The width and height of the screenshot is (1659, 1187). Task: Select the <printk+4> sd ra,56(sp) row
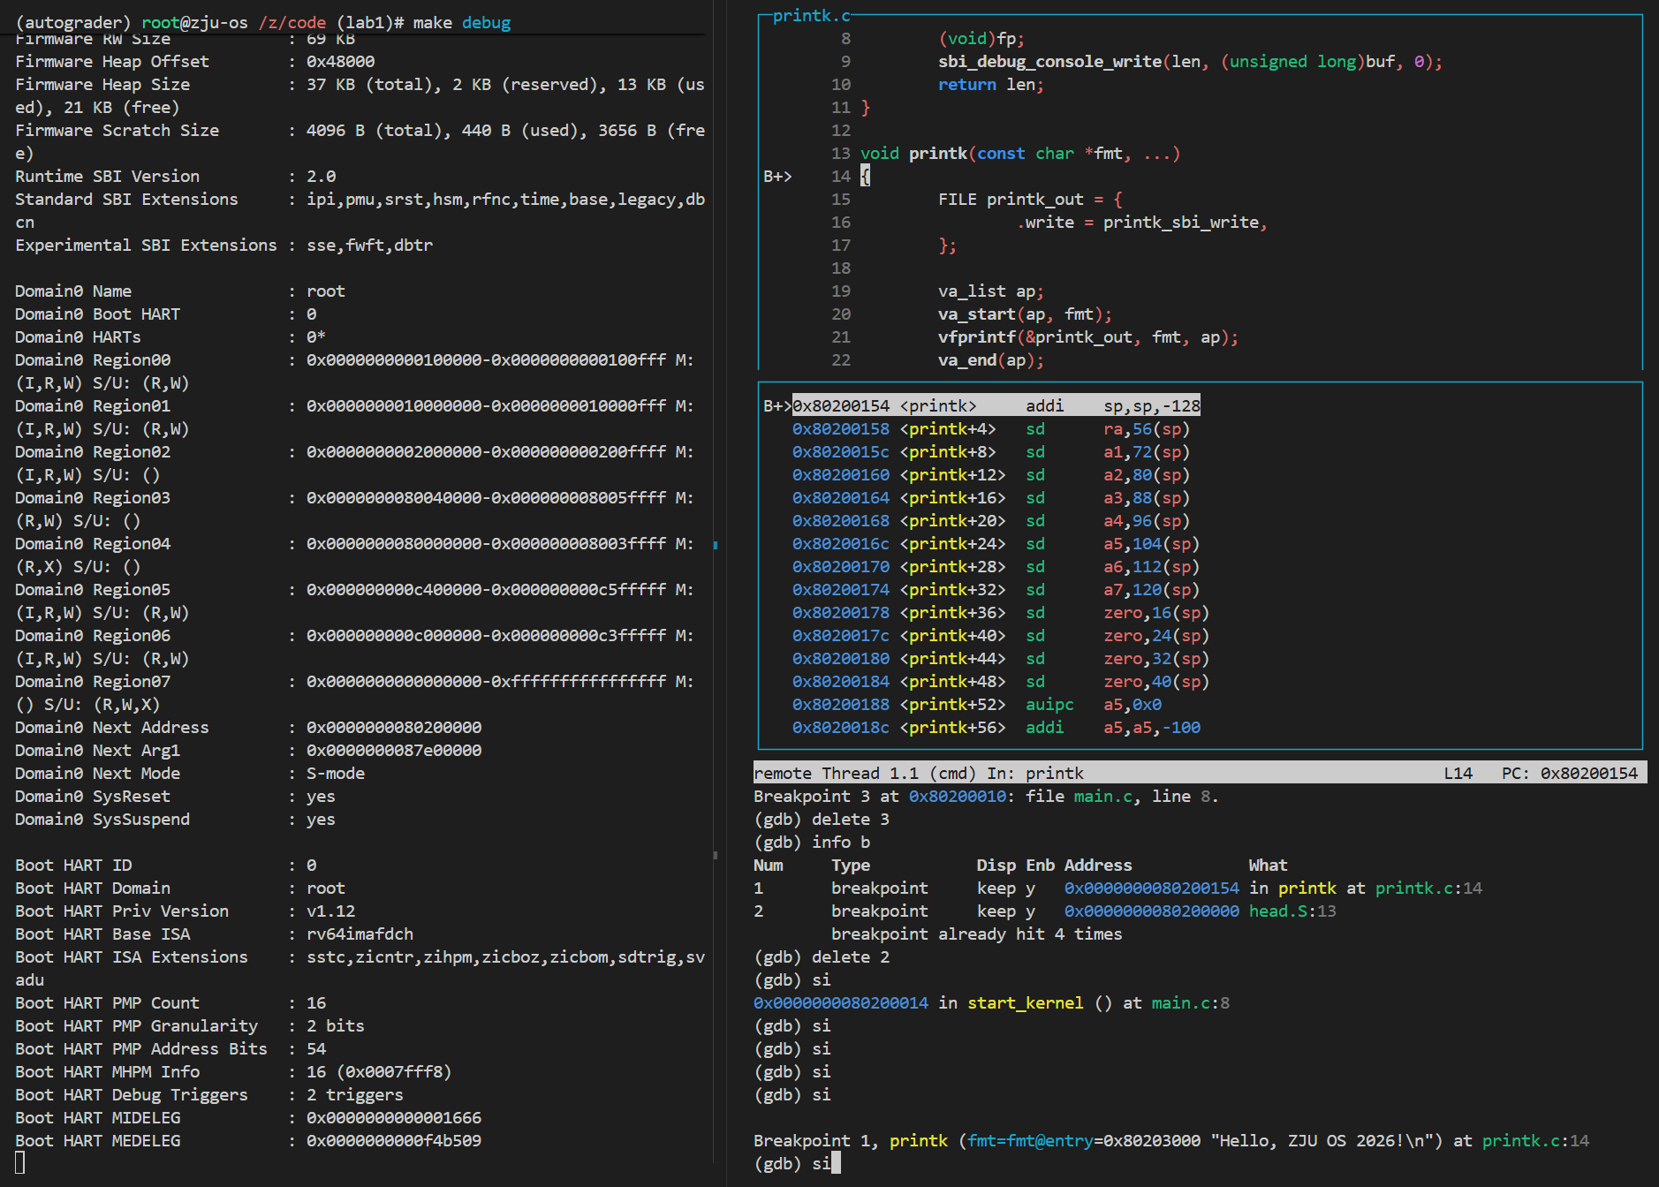pyautogui.click(x=991, y=429)
